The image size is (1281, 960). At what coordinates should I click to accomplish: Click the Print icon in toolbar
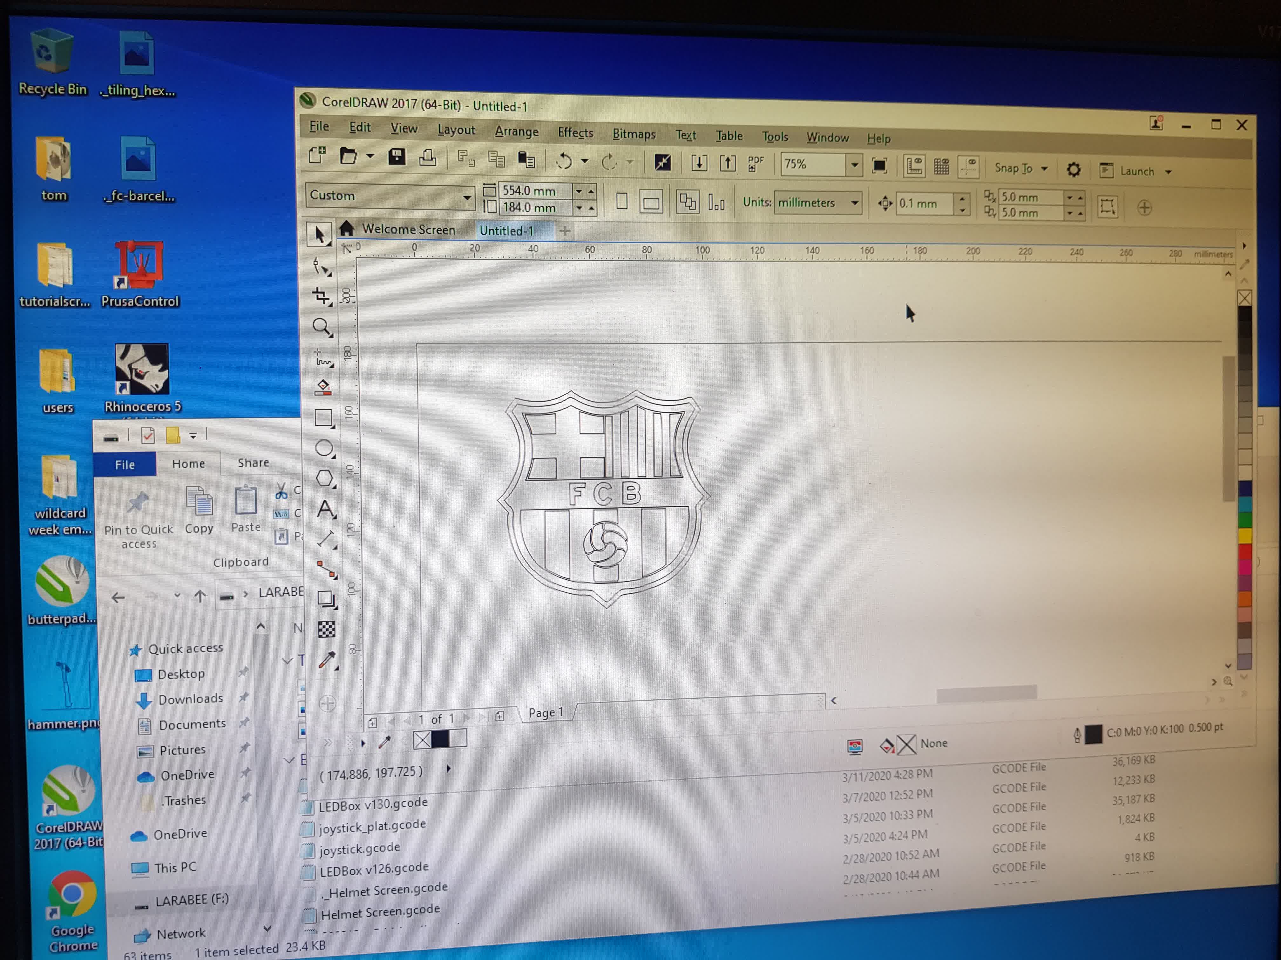[x=428, y=157]
